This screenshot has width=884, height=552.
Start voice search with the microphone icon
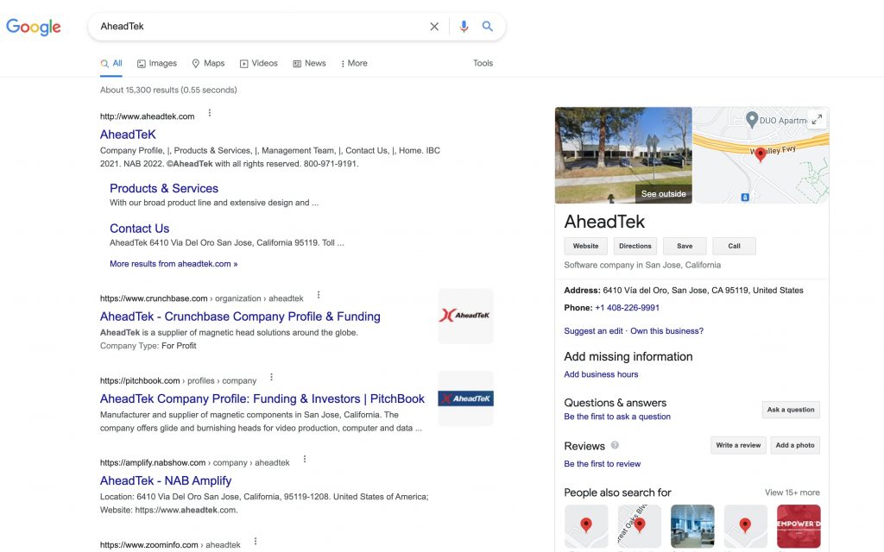click(464, 27)
